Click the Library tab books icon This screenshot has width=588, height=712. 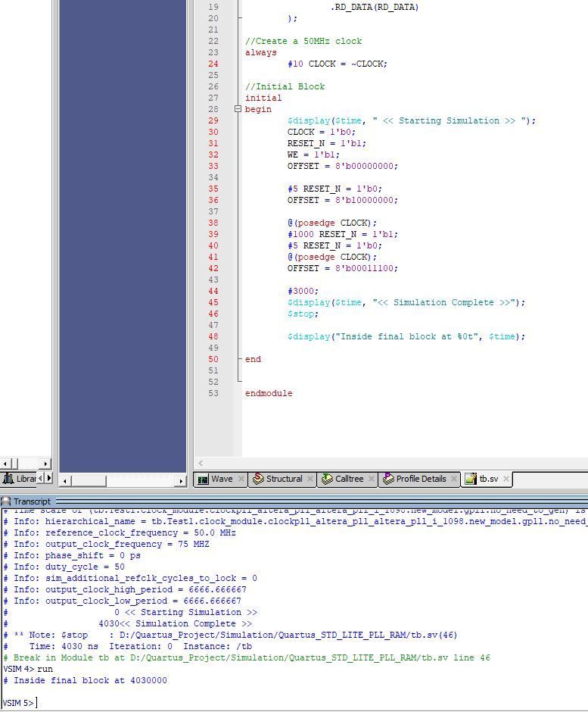[8, 478]
